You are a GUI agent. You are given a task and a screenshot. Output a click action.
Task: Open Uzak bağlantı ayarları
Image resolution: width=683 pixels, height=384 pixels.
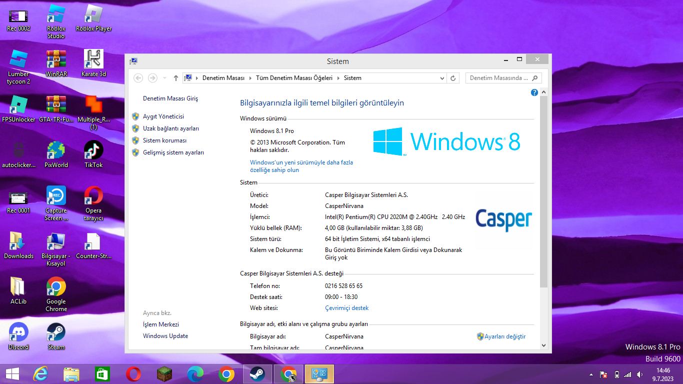point(171,128)
